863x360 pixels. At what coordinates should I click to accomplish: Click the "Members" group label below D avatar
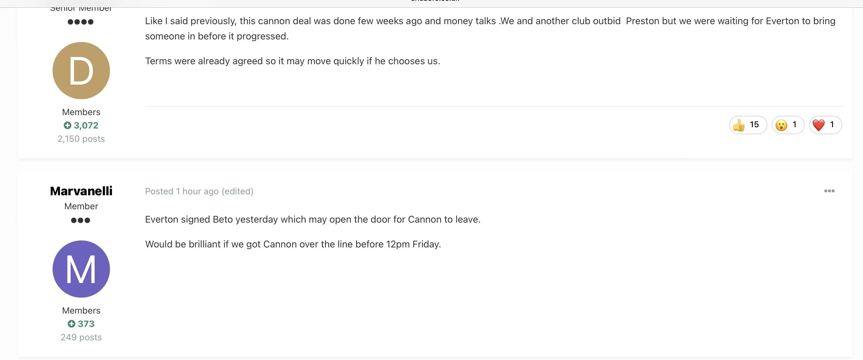coord(81,112)
